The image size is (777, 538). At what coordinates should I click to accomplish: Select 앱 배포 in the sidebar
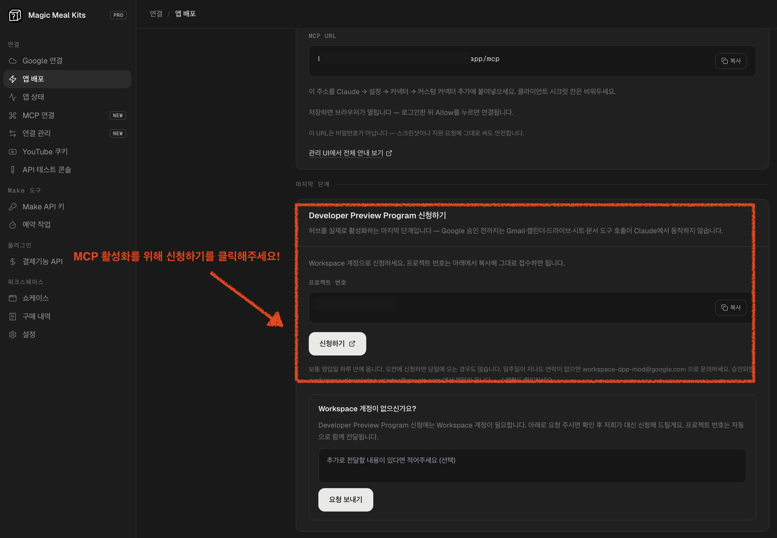(67, 79)
